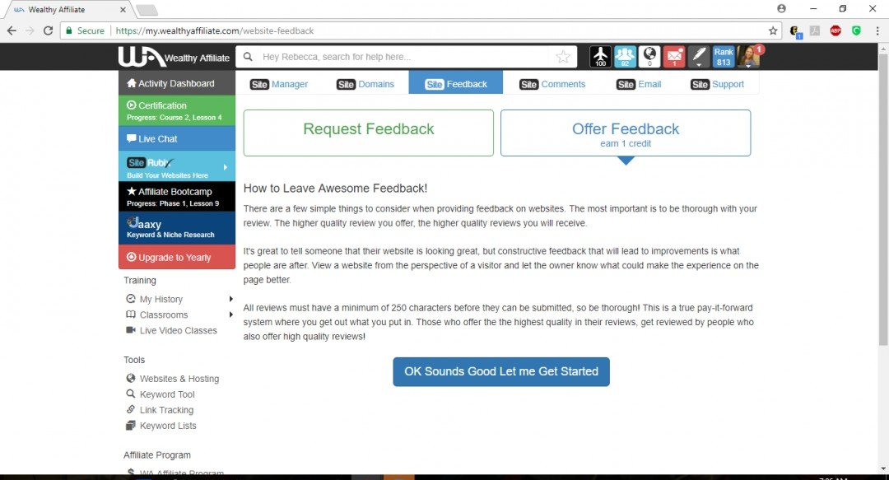The height and width of the screenshot is (480, 889).
Task: Expand the Classrooms submenu arrow
Action: (230, 315)
